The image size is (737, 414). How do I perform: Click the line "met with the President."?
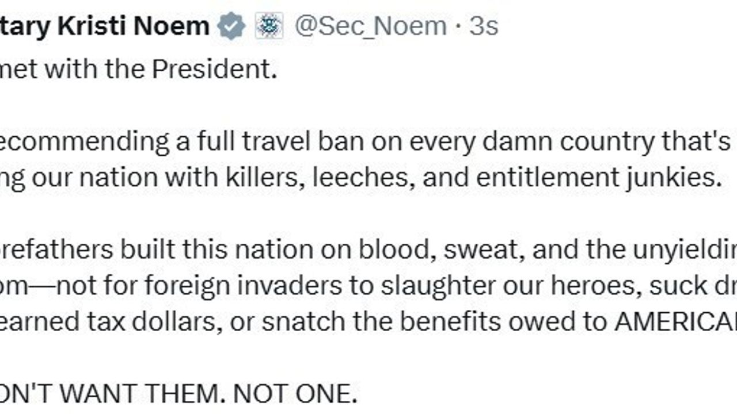[x=138, y=70]
